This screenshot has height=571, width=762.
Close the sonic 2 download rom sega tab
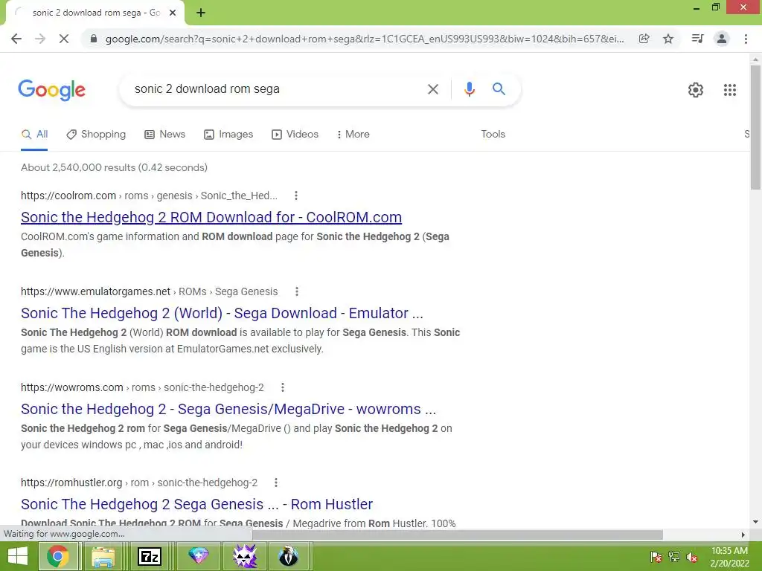(173, 13)
